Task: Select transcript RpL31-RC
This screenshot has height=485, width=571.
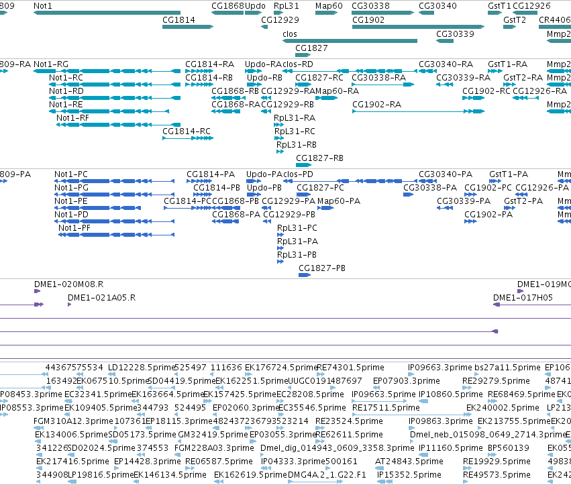Action: pos(279,138)
